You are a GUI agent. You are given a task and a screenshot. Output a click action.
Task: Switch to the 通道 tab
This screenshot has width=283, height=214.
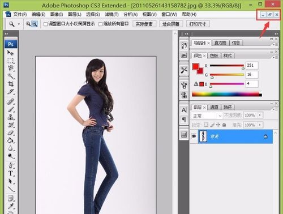(214, 108)
